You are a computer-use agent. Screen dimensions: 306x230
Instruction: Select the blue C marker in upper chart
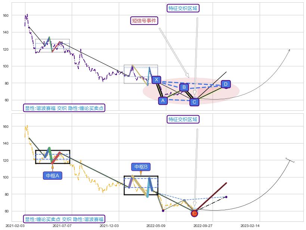pos(194,102)
